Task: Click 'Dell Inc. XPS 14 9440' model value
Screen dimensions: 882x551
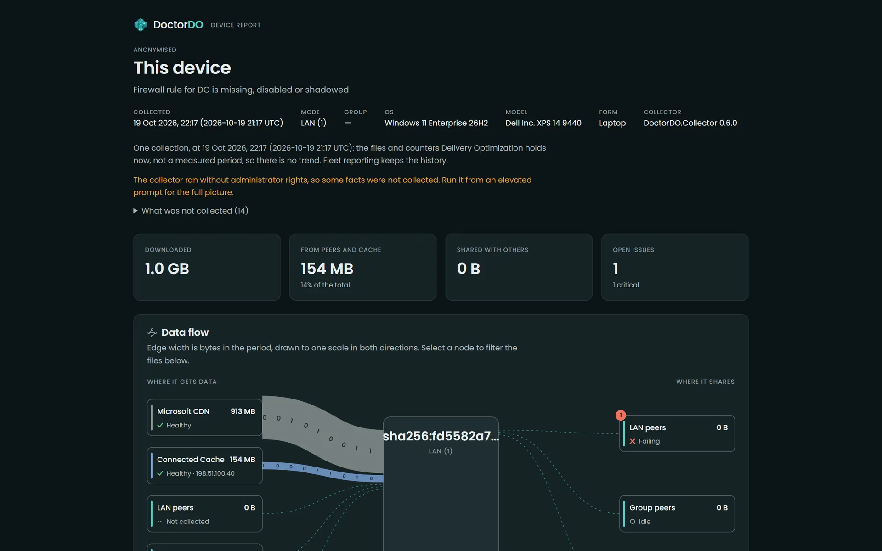Action: 543,123
